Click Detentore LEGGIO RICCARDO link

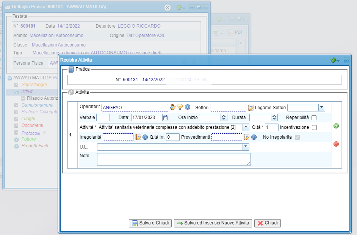[139, 26]
